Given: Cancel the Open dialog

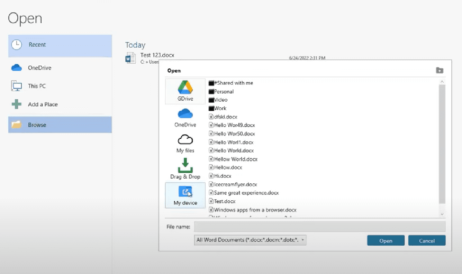Looking at the screenshot, I should click(427, 241).
